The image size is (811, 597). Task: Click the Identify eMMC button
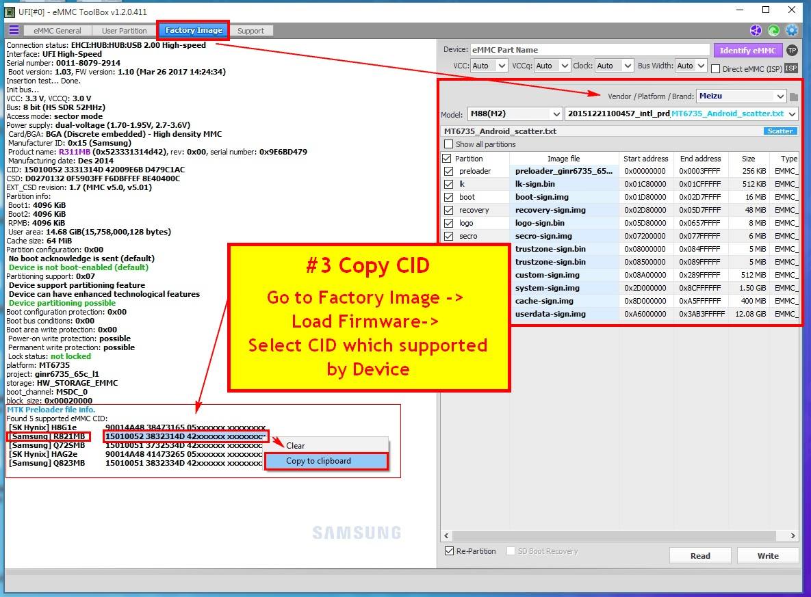tap(747, 50)
